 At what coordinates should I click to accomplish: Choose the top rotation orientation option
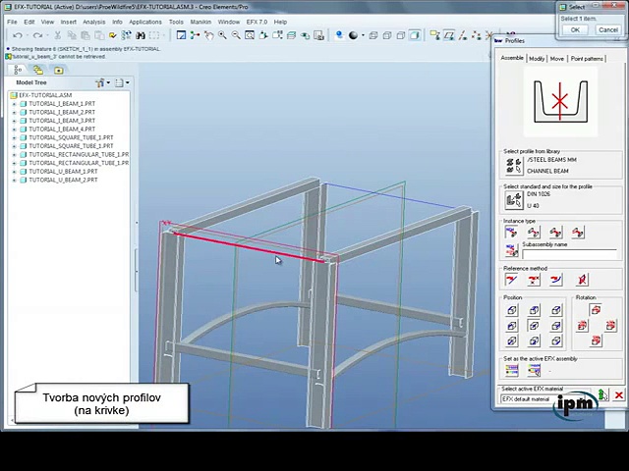[x=596, y=310]
